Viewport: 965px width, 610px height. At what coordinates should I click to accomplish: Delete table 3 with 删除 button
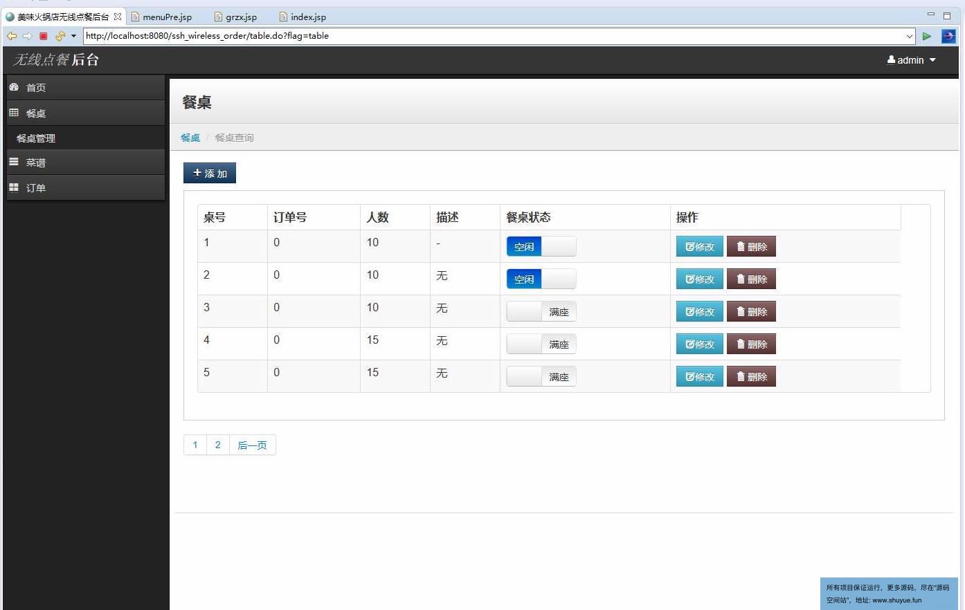coord(751,311)
